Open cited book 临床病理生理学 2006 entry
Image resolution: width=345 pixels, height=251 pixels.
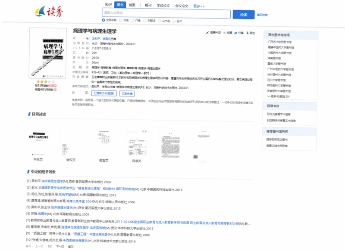[x=52, y=181]
